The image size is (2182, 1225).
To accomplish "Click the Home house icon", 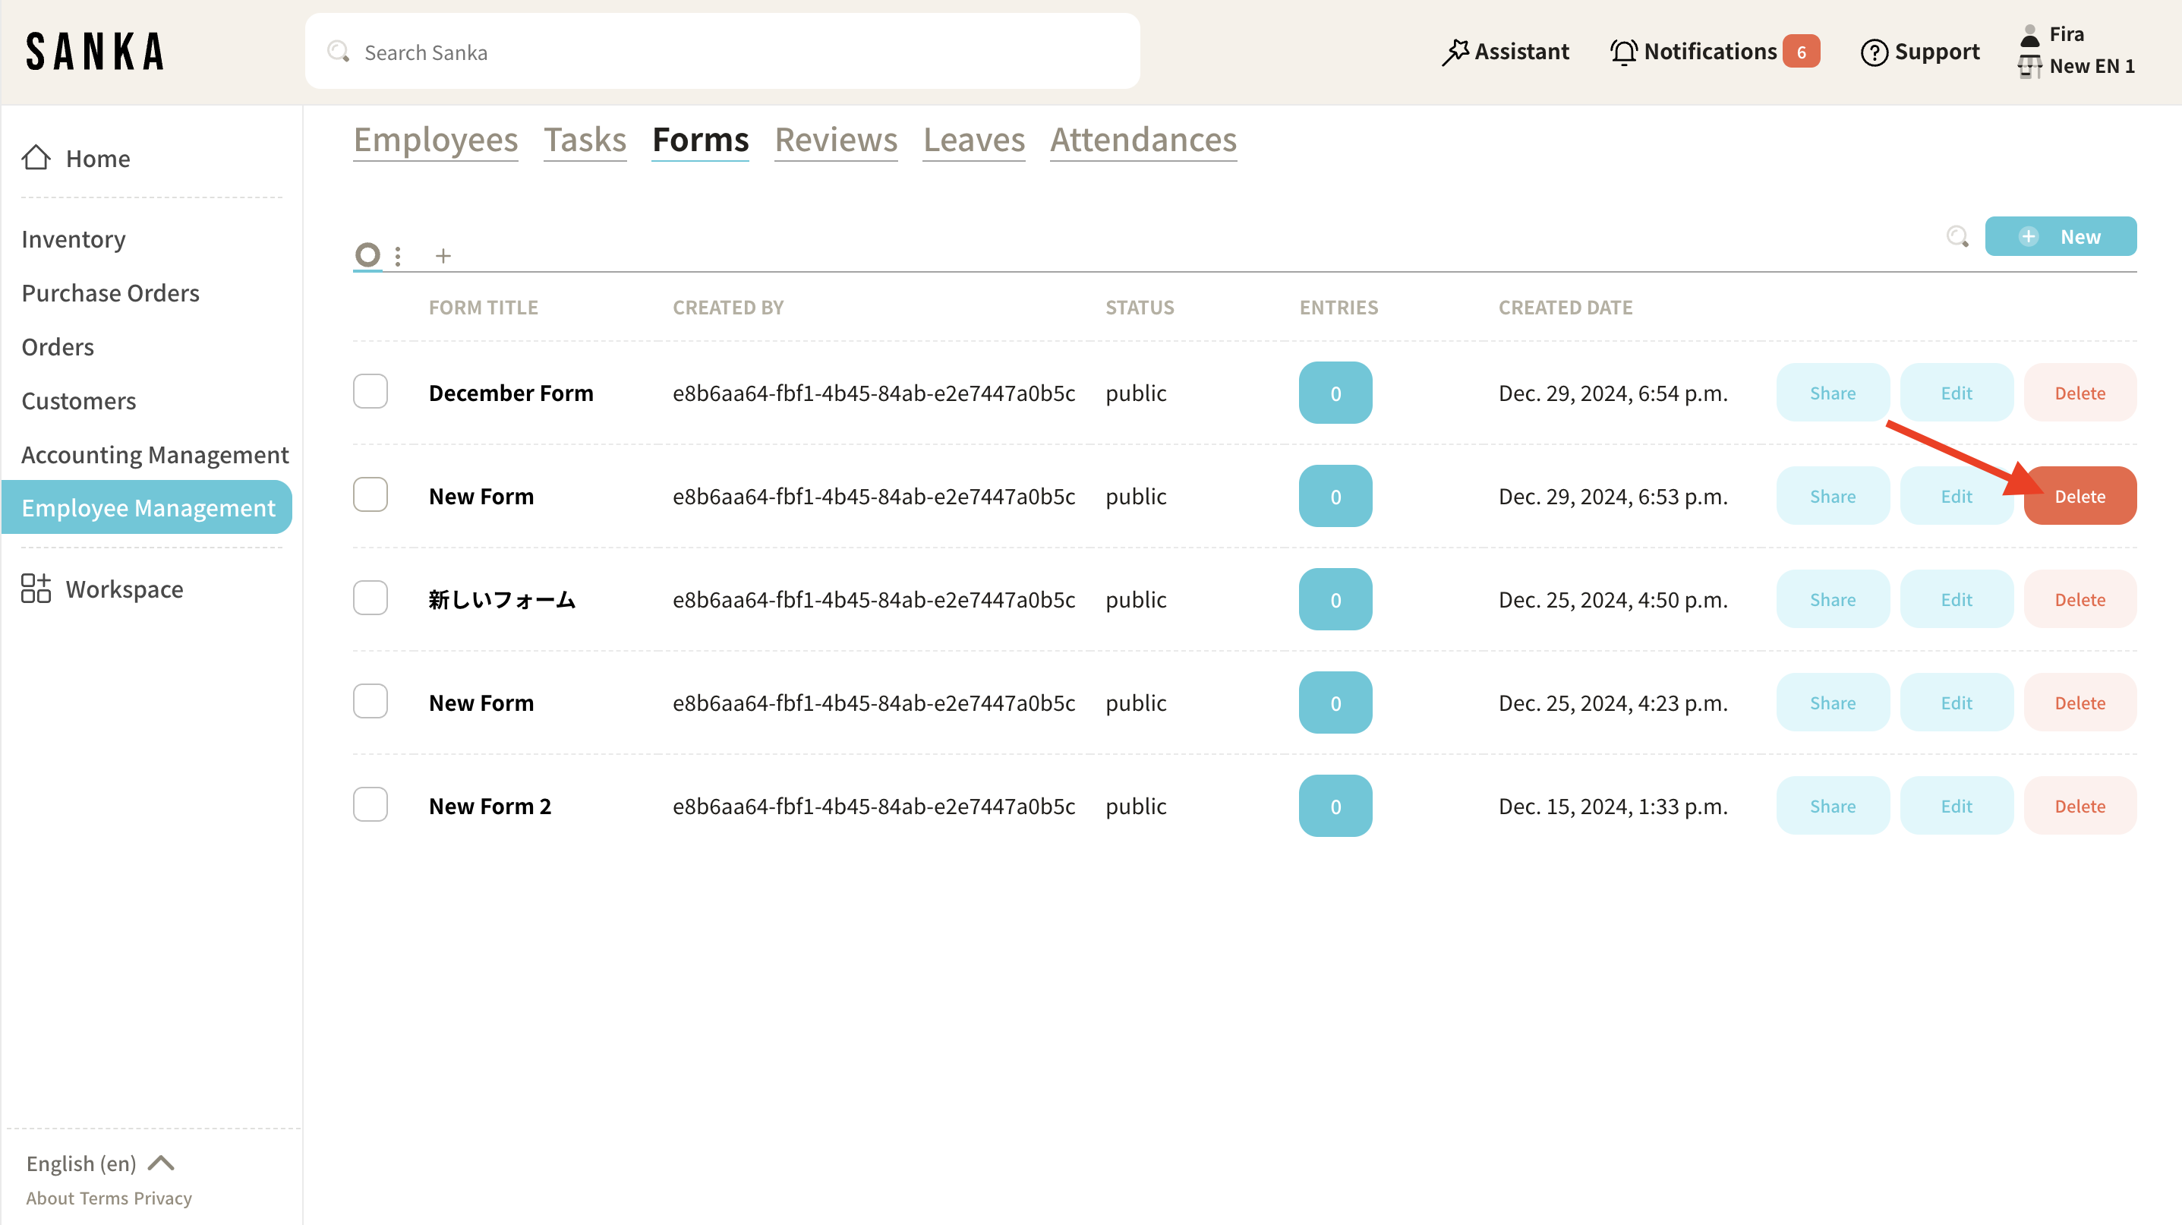I will coord(36,157).
